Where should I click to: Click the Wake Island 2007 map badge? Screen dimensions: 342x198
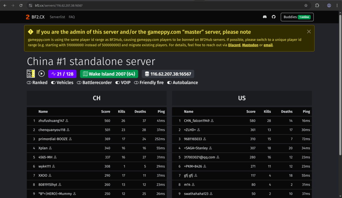(x=109, y=74)
